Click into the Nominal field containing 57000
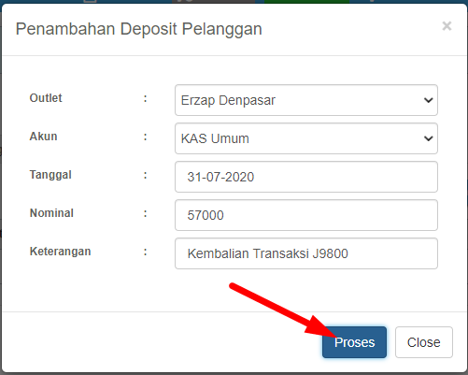 [x=306, y=215]
